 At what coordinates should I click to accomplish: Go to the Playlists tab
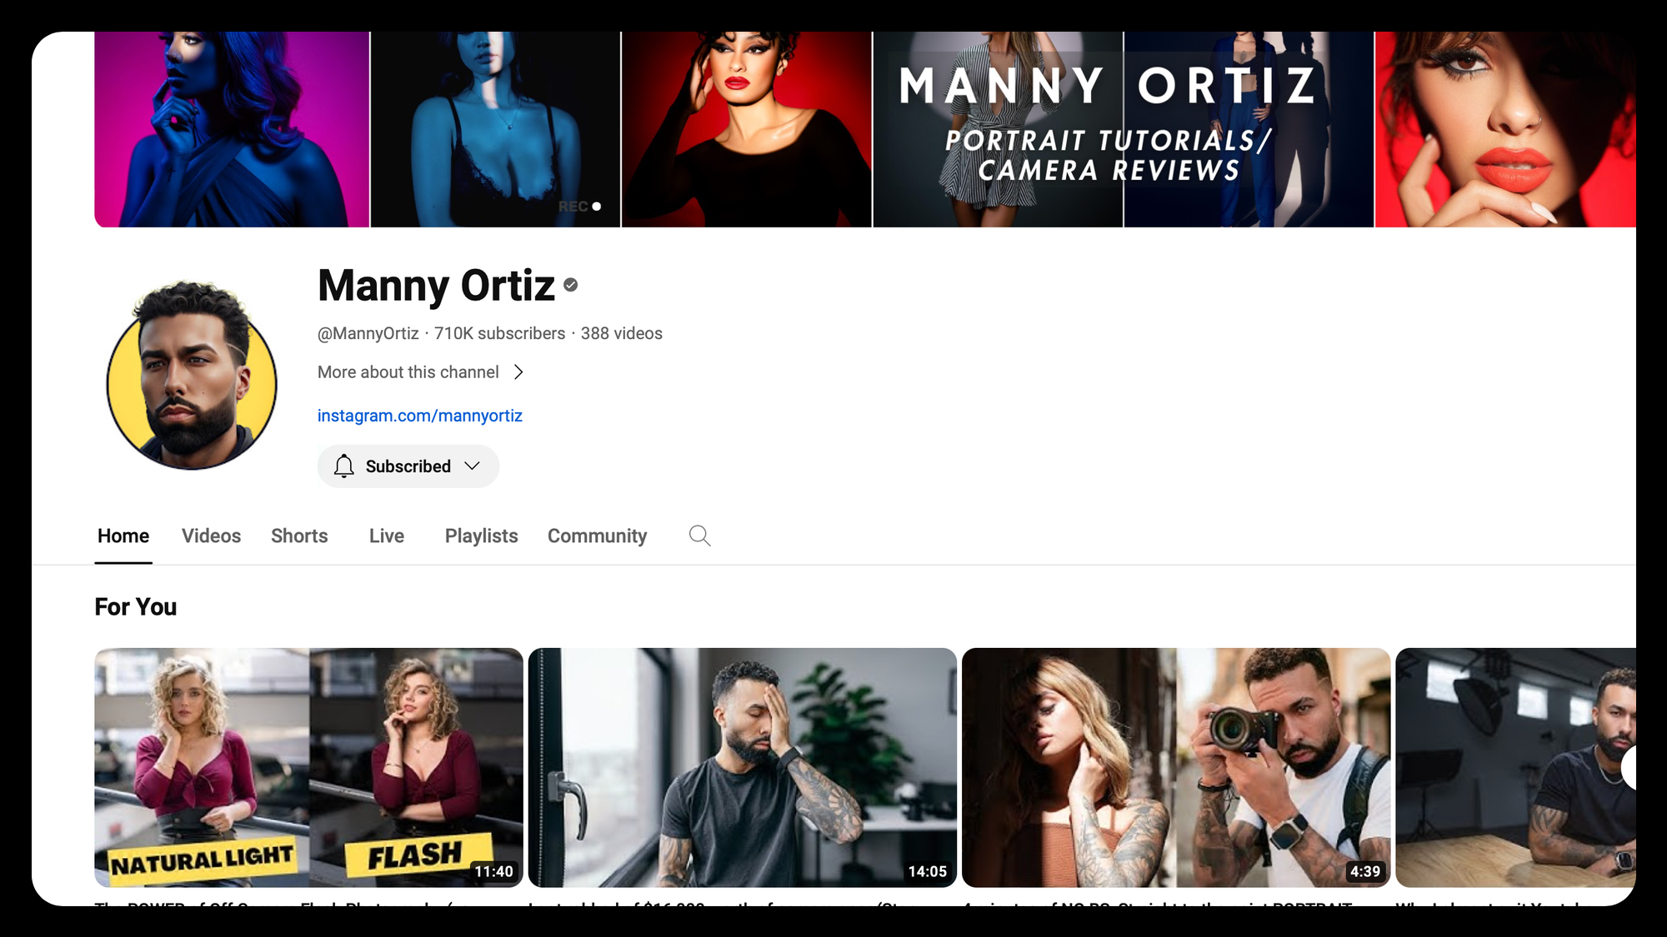481,536
